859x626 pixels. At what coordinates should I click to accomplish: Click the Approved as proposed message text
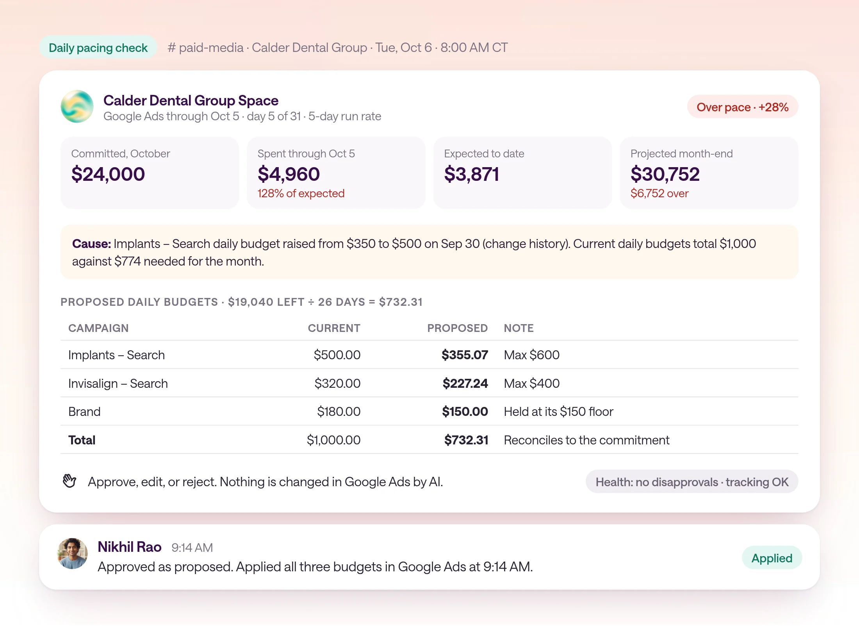(x=315, y=567)
